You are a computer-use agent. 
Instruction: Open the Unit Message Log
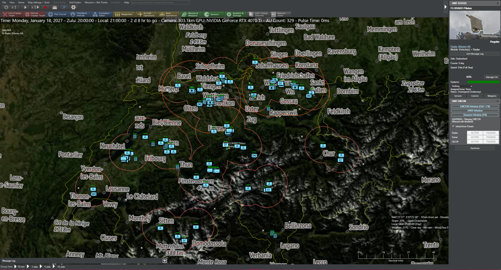point(475,54)
